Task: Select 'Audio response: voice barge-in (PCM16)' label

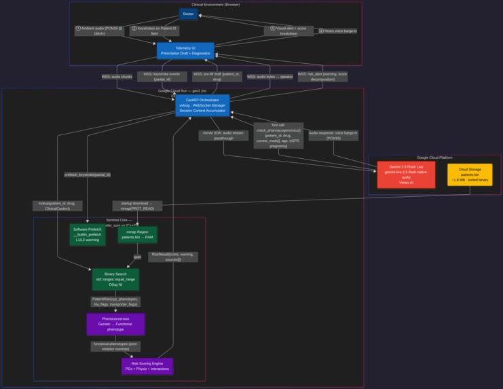Action: point(333,136)
